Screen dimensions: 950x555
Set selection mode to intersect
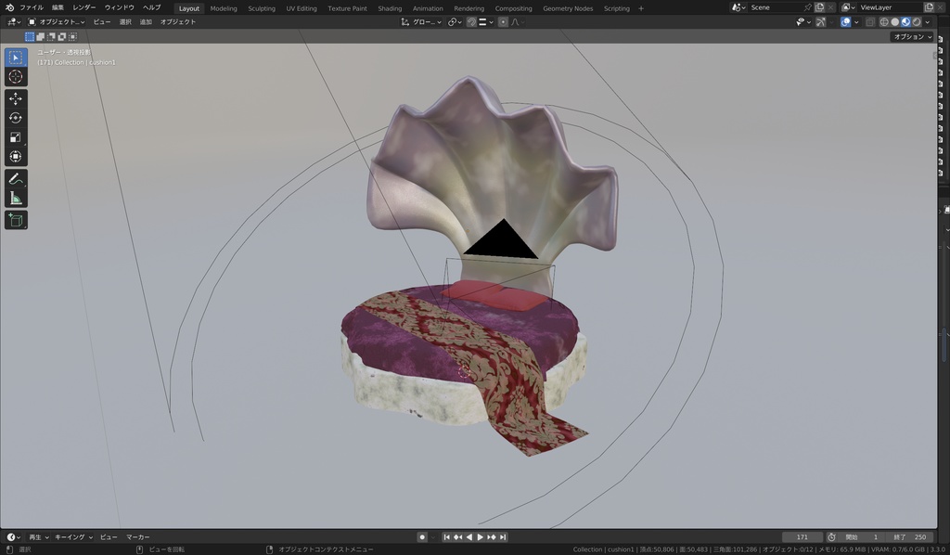pyautogui.click(x=72, y=37)
